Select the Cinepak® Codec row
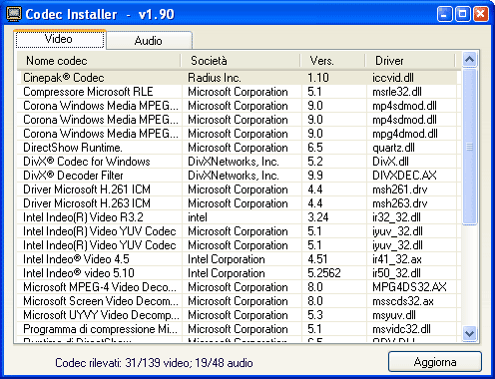 tap(239, 78)
